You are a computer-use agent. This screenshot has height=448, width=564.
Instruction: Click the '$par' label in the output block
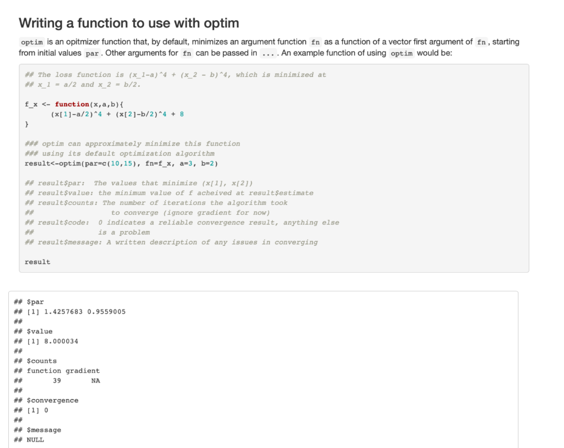(35, 301)
